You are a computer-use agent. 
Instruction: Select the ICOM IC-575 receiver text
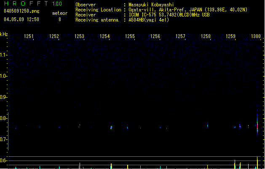coord(169,15)
